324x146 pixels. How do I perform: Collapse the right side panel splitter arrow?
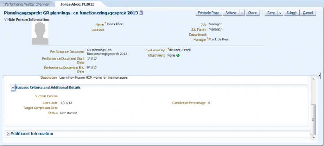(x=320, y=76)
